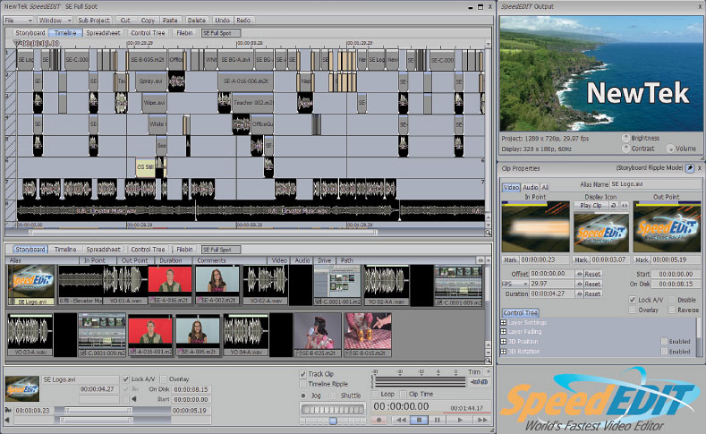Viewport: 706px width, 434px height.
Task: Toggle Lock A/V checkbox in Clip Properties
Action: pos(632,300)
